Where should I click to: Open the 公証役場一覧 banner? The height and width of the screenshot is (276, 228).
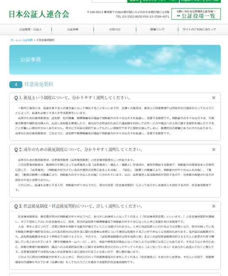196,14
